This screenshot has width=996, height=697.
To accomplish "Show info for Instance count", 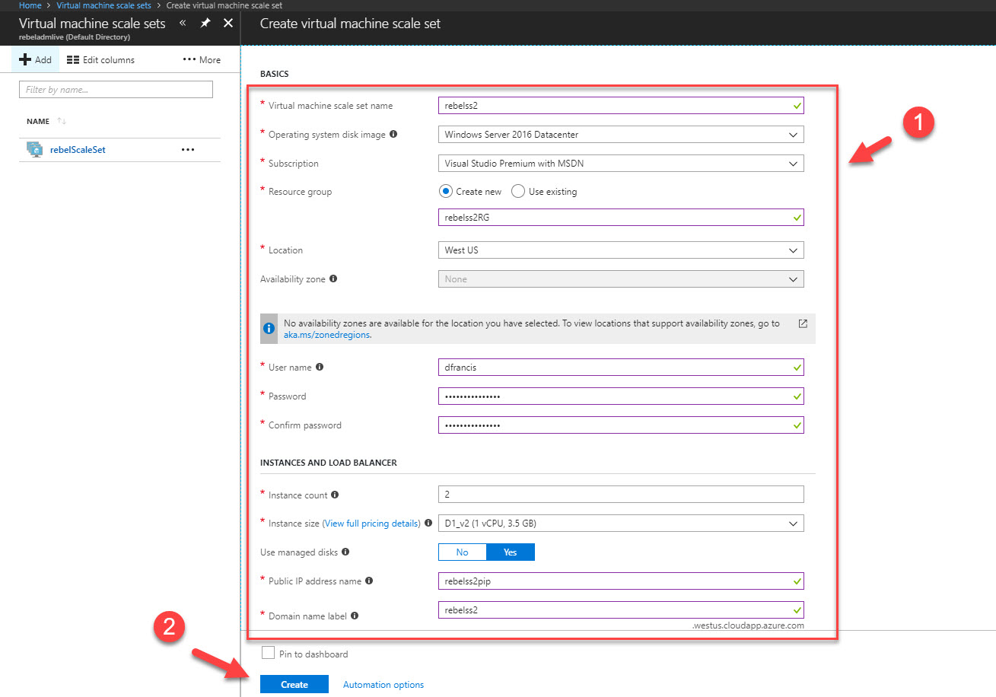I will 336,495.
